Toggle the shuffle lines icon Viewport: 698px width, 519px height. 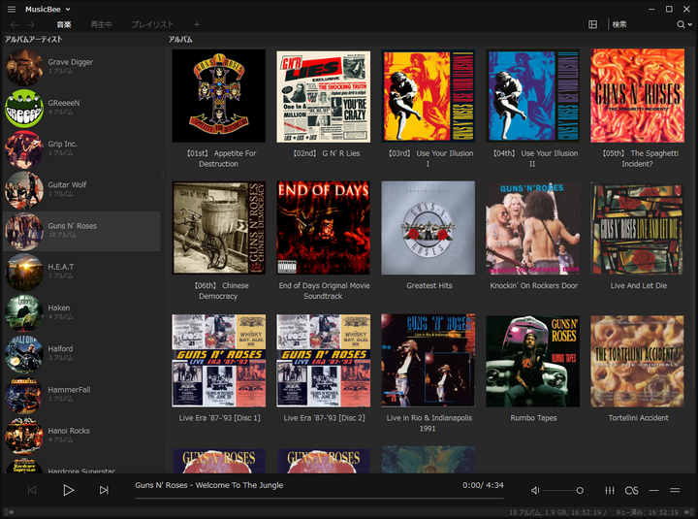675,490
